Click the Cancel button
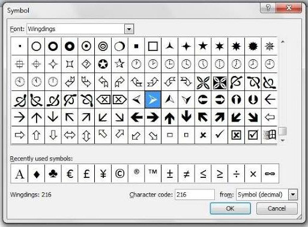 coord(277,208)
